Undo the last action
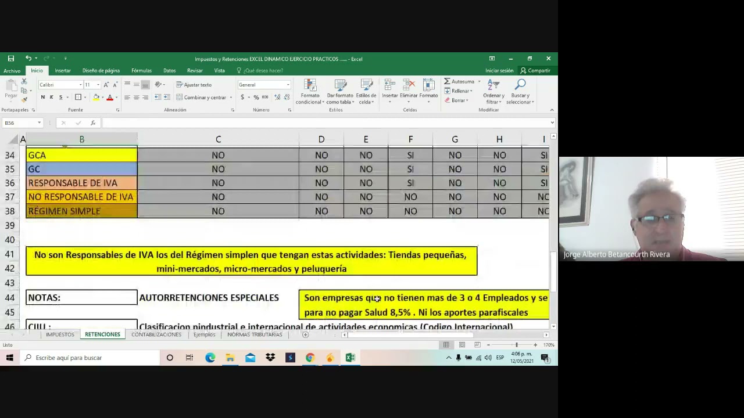 click(28, 59)
